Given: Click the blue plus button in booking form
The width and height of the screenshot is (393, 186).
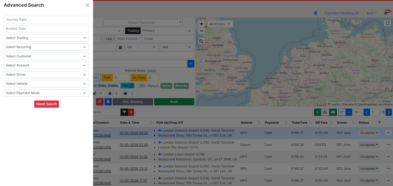Looking at the screenshot, I should 191,64.
